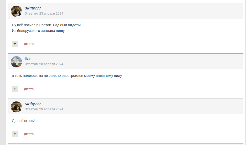Click the message text "Да всё огонь!"
The width and height of the screenshot is (246, 145).
[23, 121]
